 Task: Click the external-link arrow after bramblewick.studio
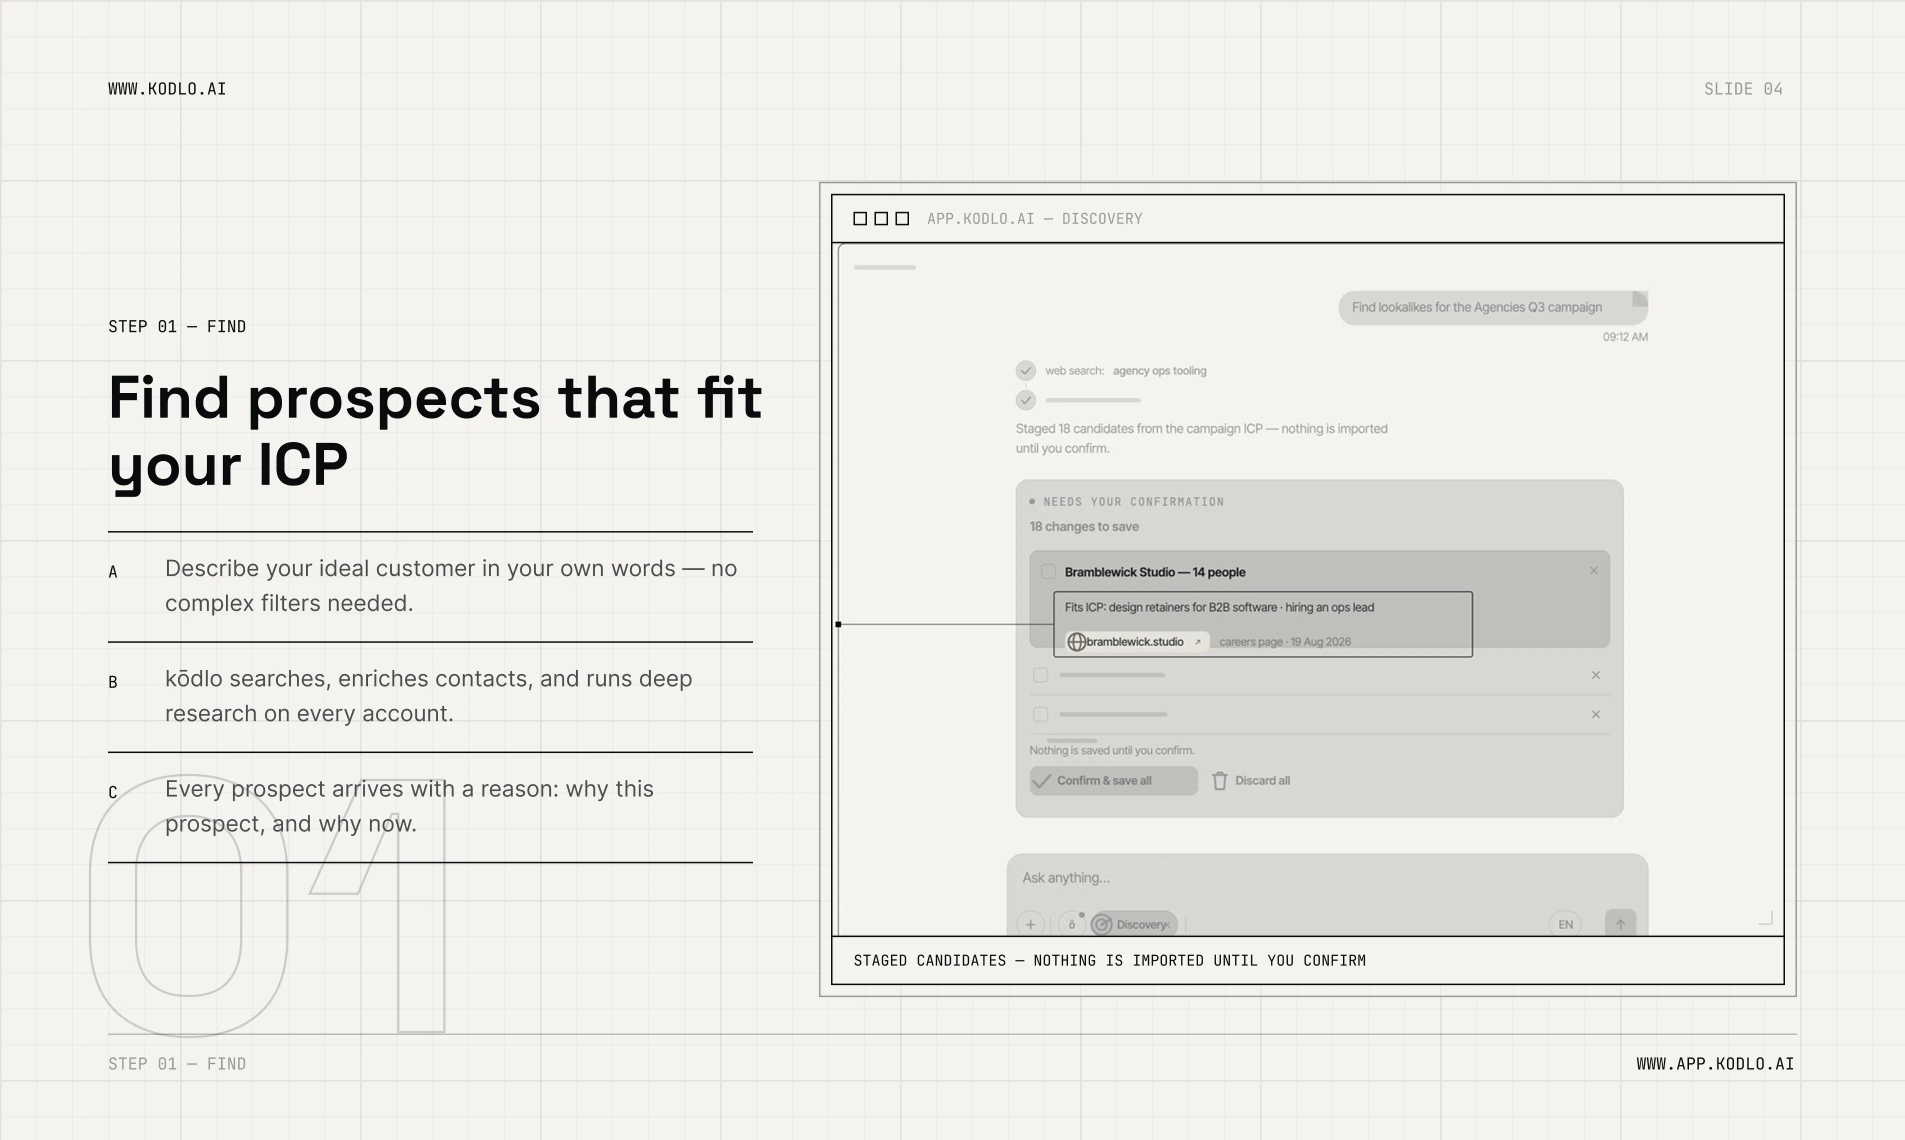(1197, 641)
